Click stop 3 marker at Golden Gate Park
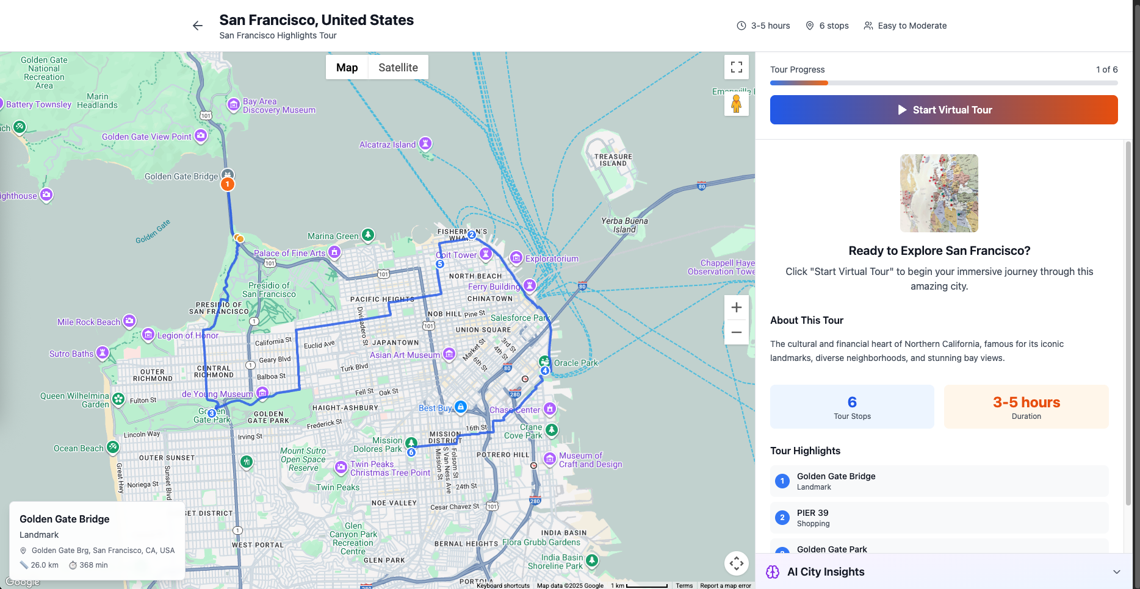Image resolution: width=1140 pixels, height=589 pixels. tap(212, 413)
